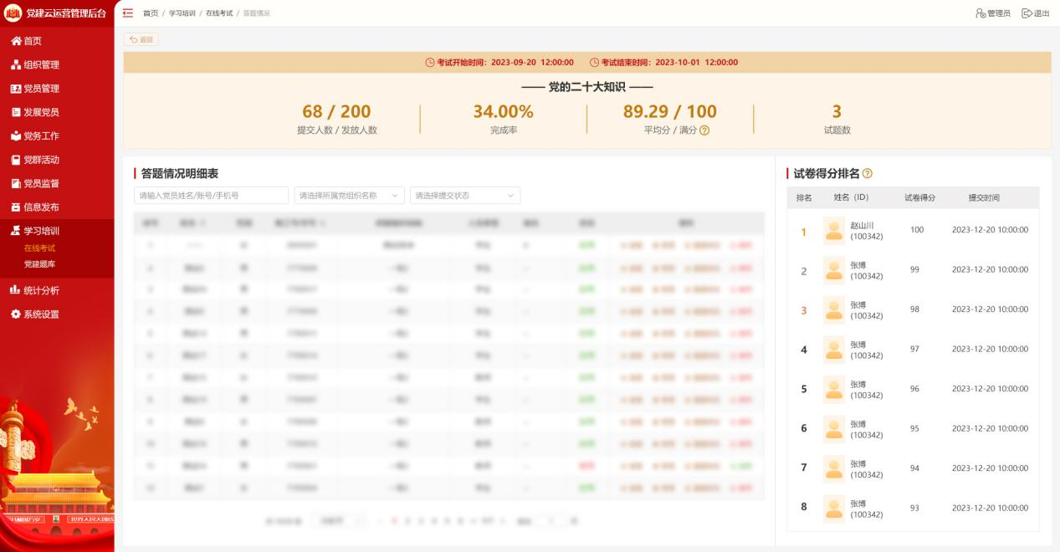The width and height of the screenshot is (1060, 552).
Task: Click 赵山川's avatar in the ranking
Action: coord(833,231)
